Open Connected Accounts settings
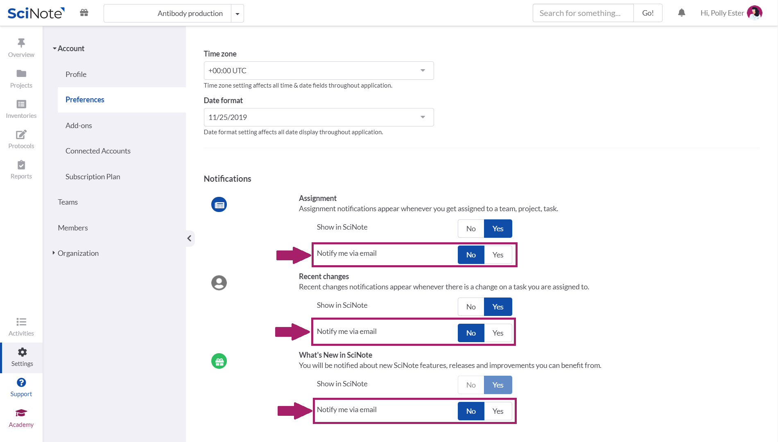 (98, 151)
